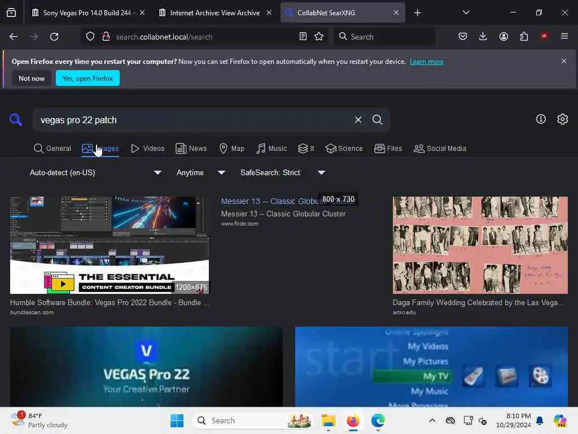This screenshot has height=434, width=578.
Task: Open the Extensions puzzle icon
Action: click(524, 36)
